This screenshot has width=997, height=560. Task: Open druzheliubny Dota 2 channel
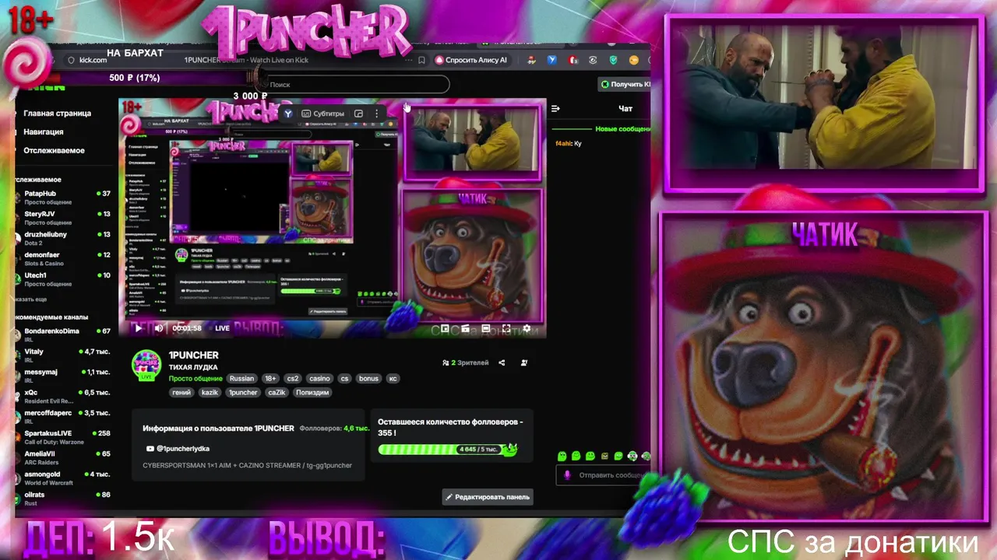click(x=64, y=238)
